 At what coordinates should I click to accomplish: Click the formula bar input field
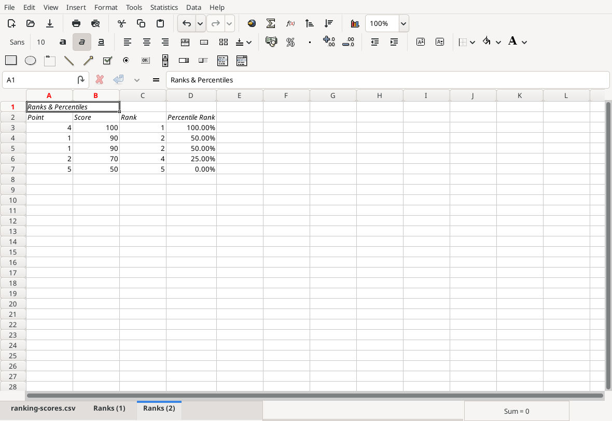(x=387, y=80)
